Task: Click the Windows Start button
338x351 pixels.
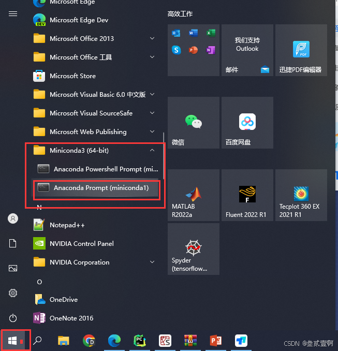Action: (x=12, y=341)
